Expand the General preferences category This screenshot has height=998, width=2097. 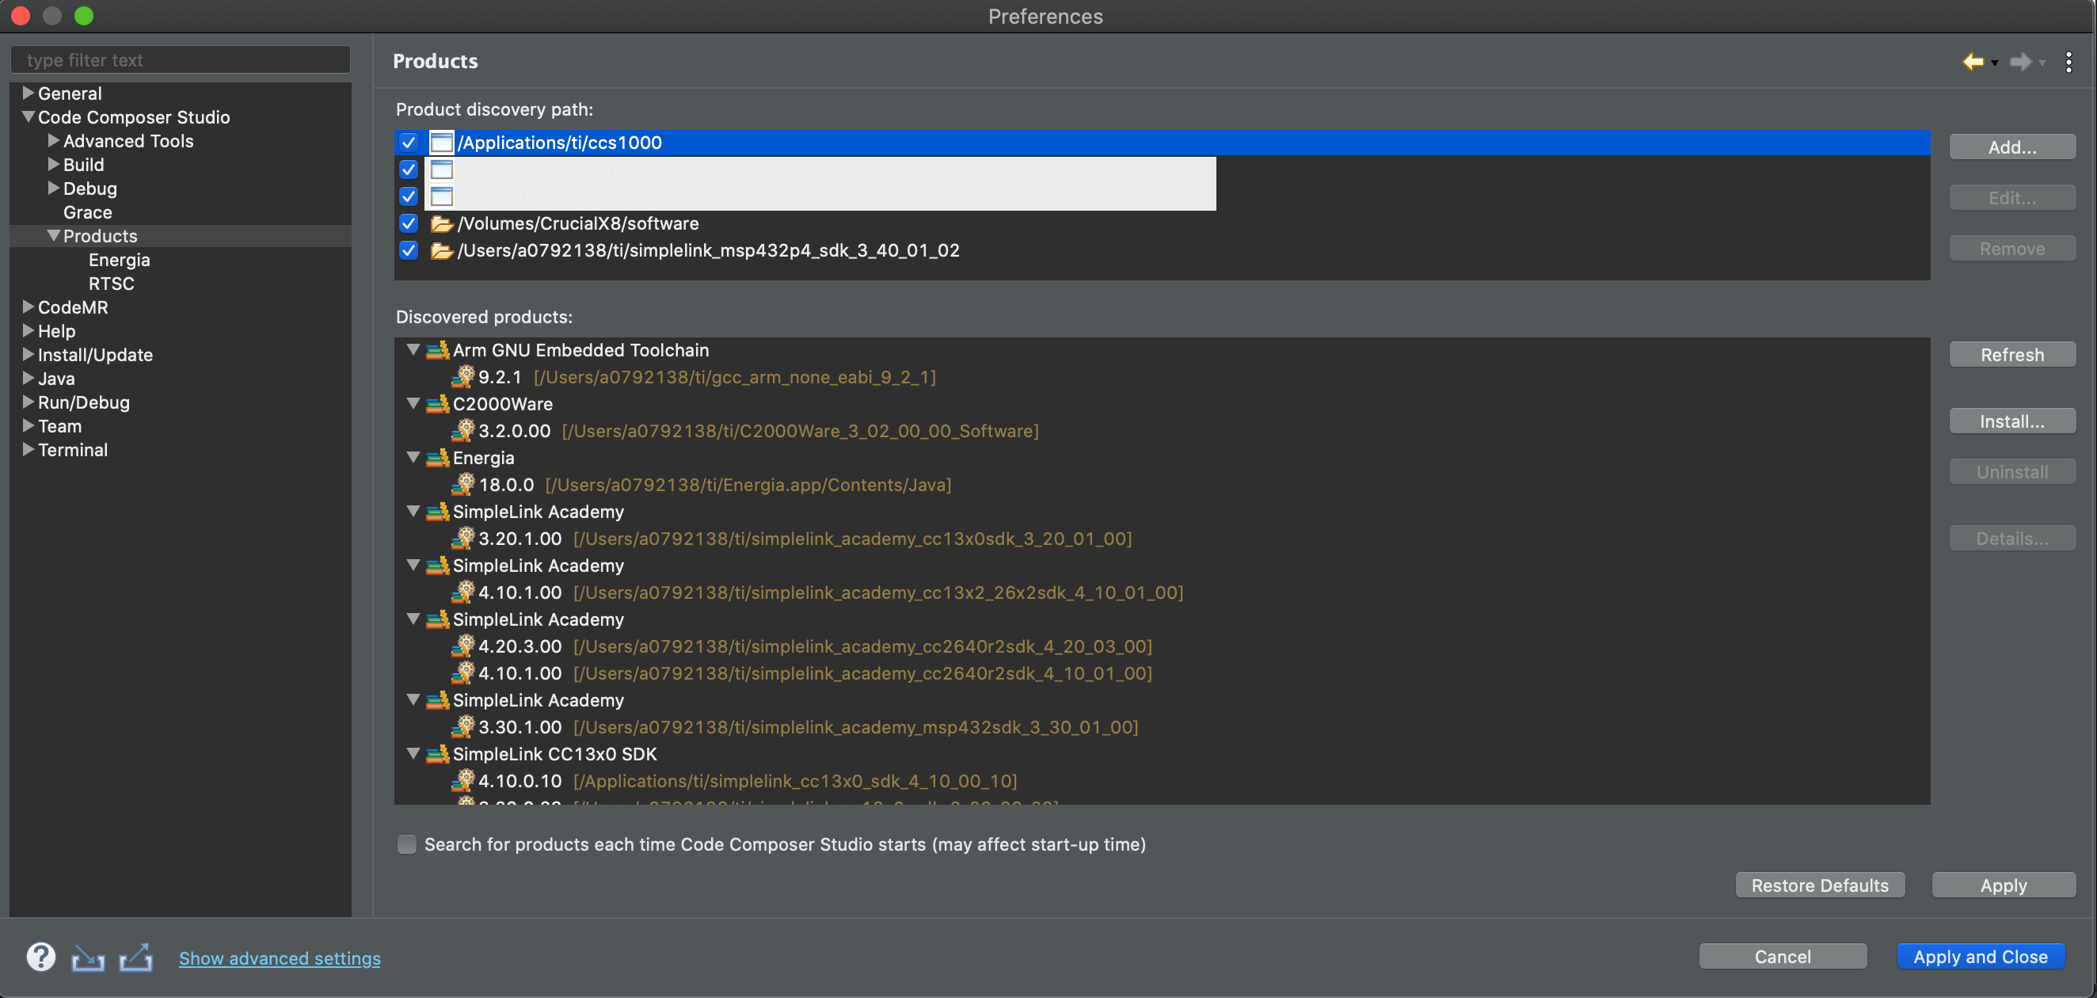(x=28, y=93)
